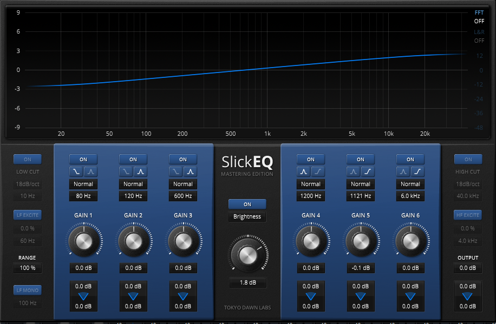Open High Cut 18dB/oct slope dropdown
Image resolution: width=496 pixels, height=324 pixels.
pyautogui.click(x=468, y=184)
